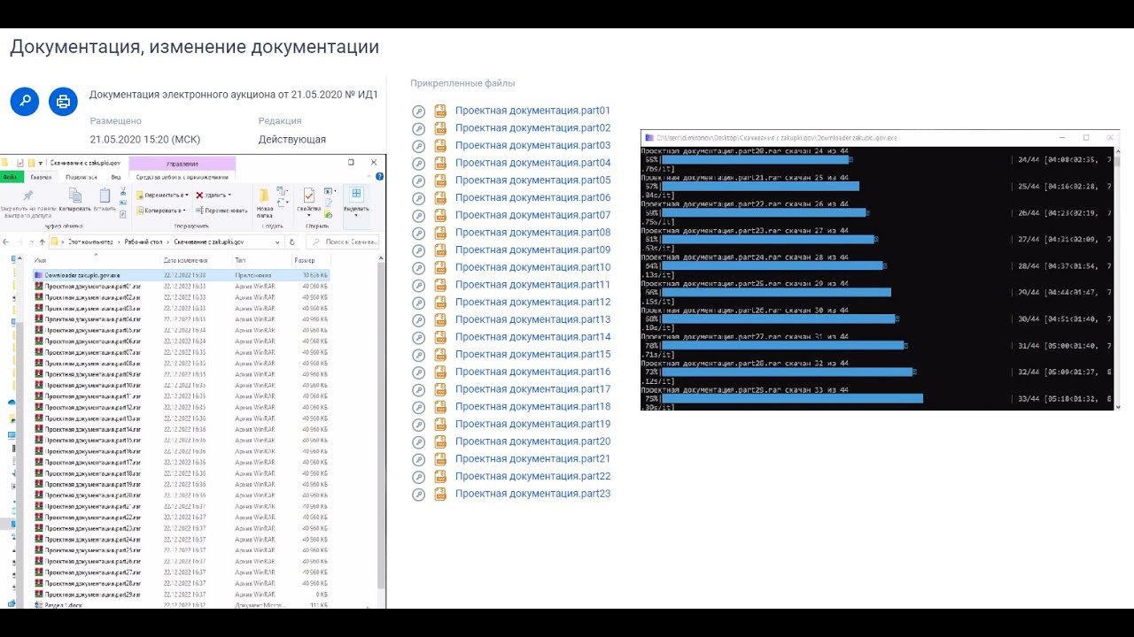Sort Explorer by 'Дата изменения' column header
The height and width of the screenshot is (637, 1134).
(197, 261)
